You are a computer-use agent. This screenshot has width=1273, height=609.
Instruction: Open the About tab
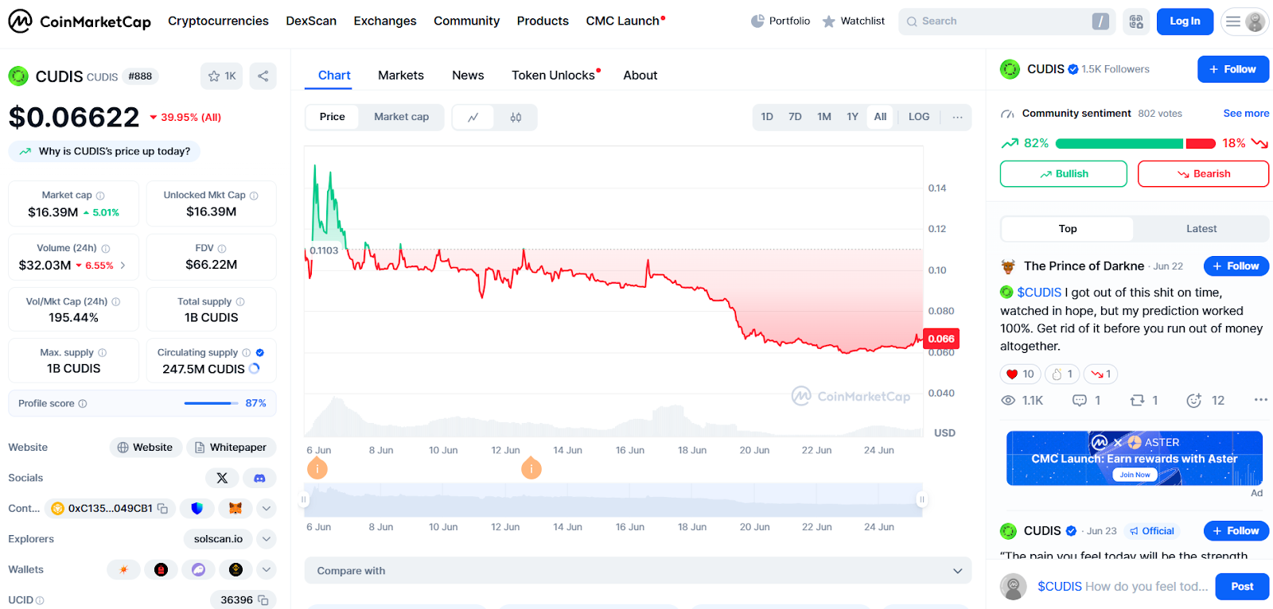640,76
